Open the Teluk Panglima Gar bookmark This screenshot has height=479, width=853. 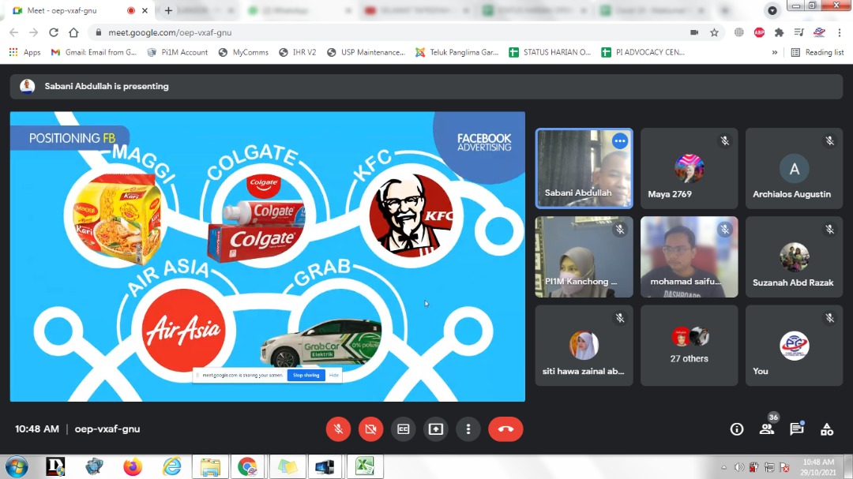click(x=457, y=52)
